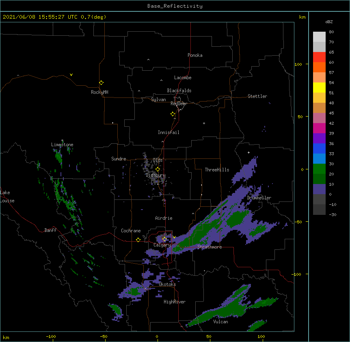The height and width of the screenshot is (342, 350).
Task: Select the magenta 42-39 dBZ legend swatch
Action: pyautogui.click(x=319, y=128)
